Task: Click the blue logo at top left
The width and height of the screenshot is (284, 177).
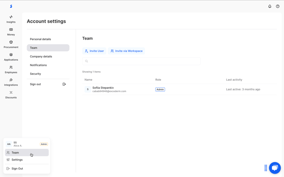Action: (11, 6)
